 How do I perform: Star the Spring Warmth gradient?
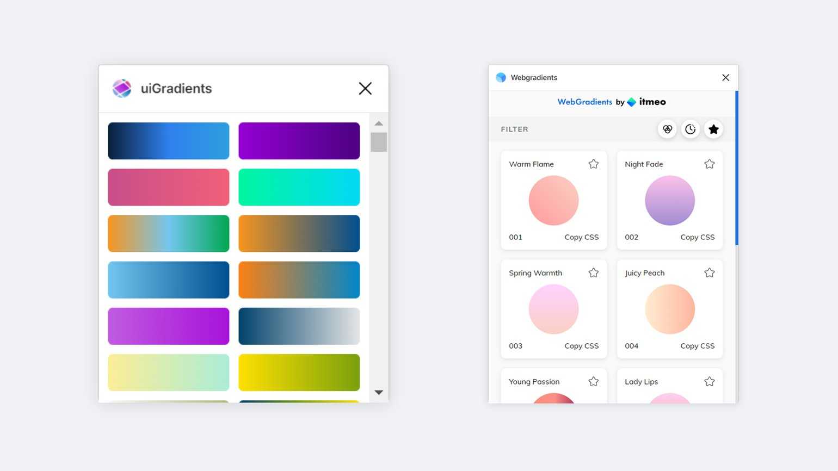point(593,273)
